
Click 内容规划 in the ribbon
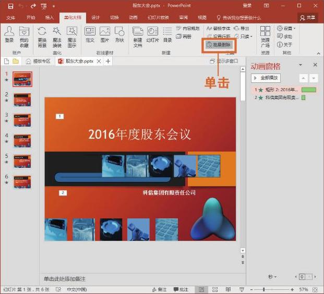pyautogui.click(x=188, y=28)
